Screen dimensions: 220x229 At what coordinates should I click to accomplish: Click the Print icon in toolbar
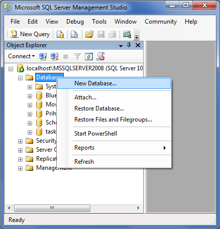(x=113, y=34)
